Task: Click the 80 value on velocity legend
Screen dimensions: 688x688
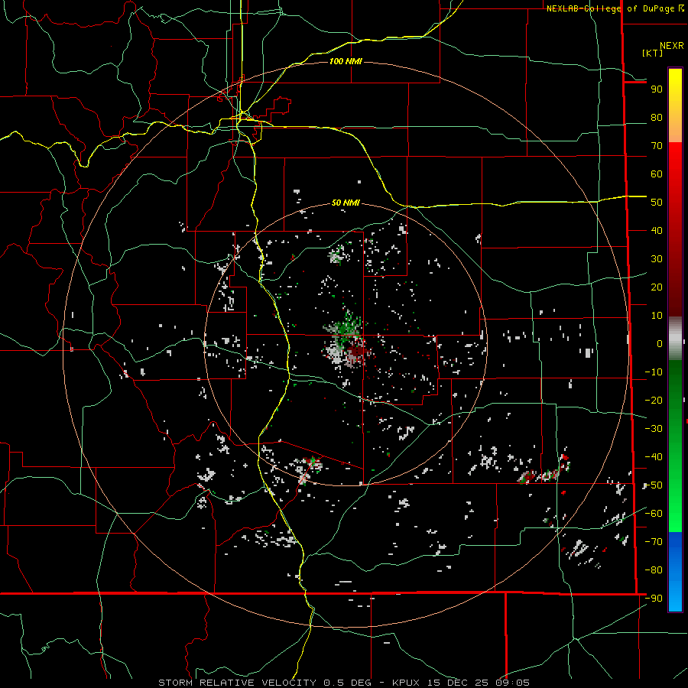Action: (x=657, y=117)
